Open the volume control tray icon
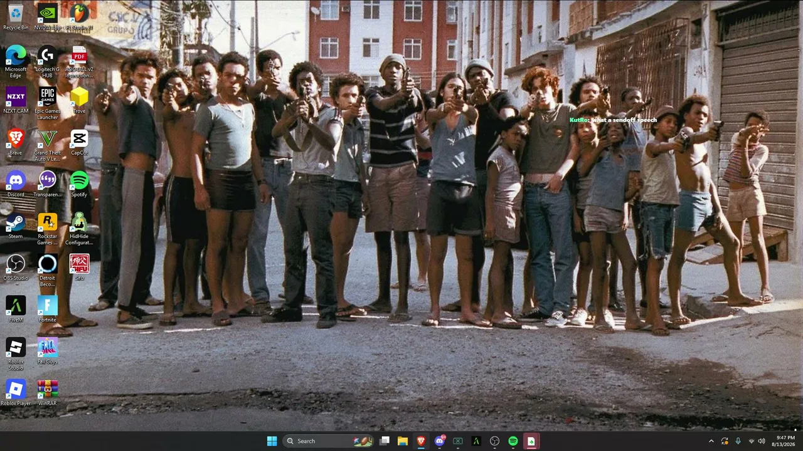The width and height of the screenshot is (803, 451). coord(762,441)
